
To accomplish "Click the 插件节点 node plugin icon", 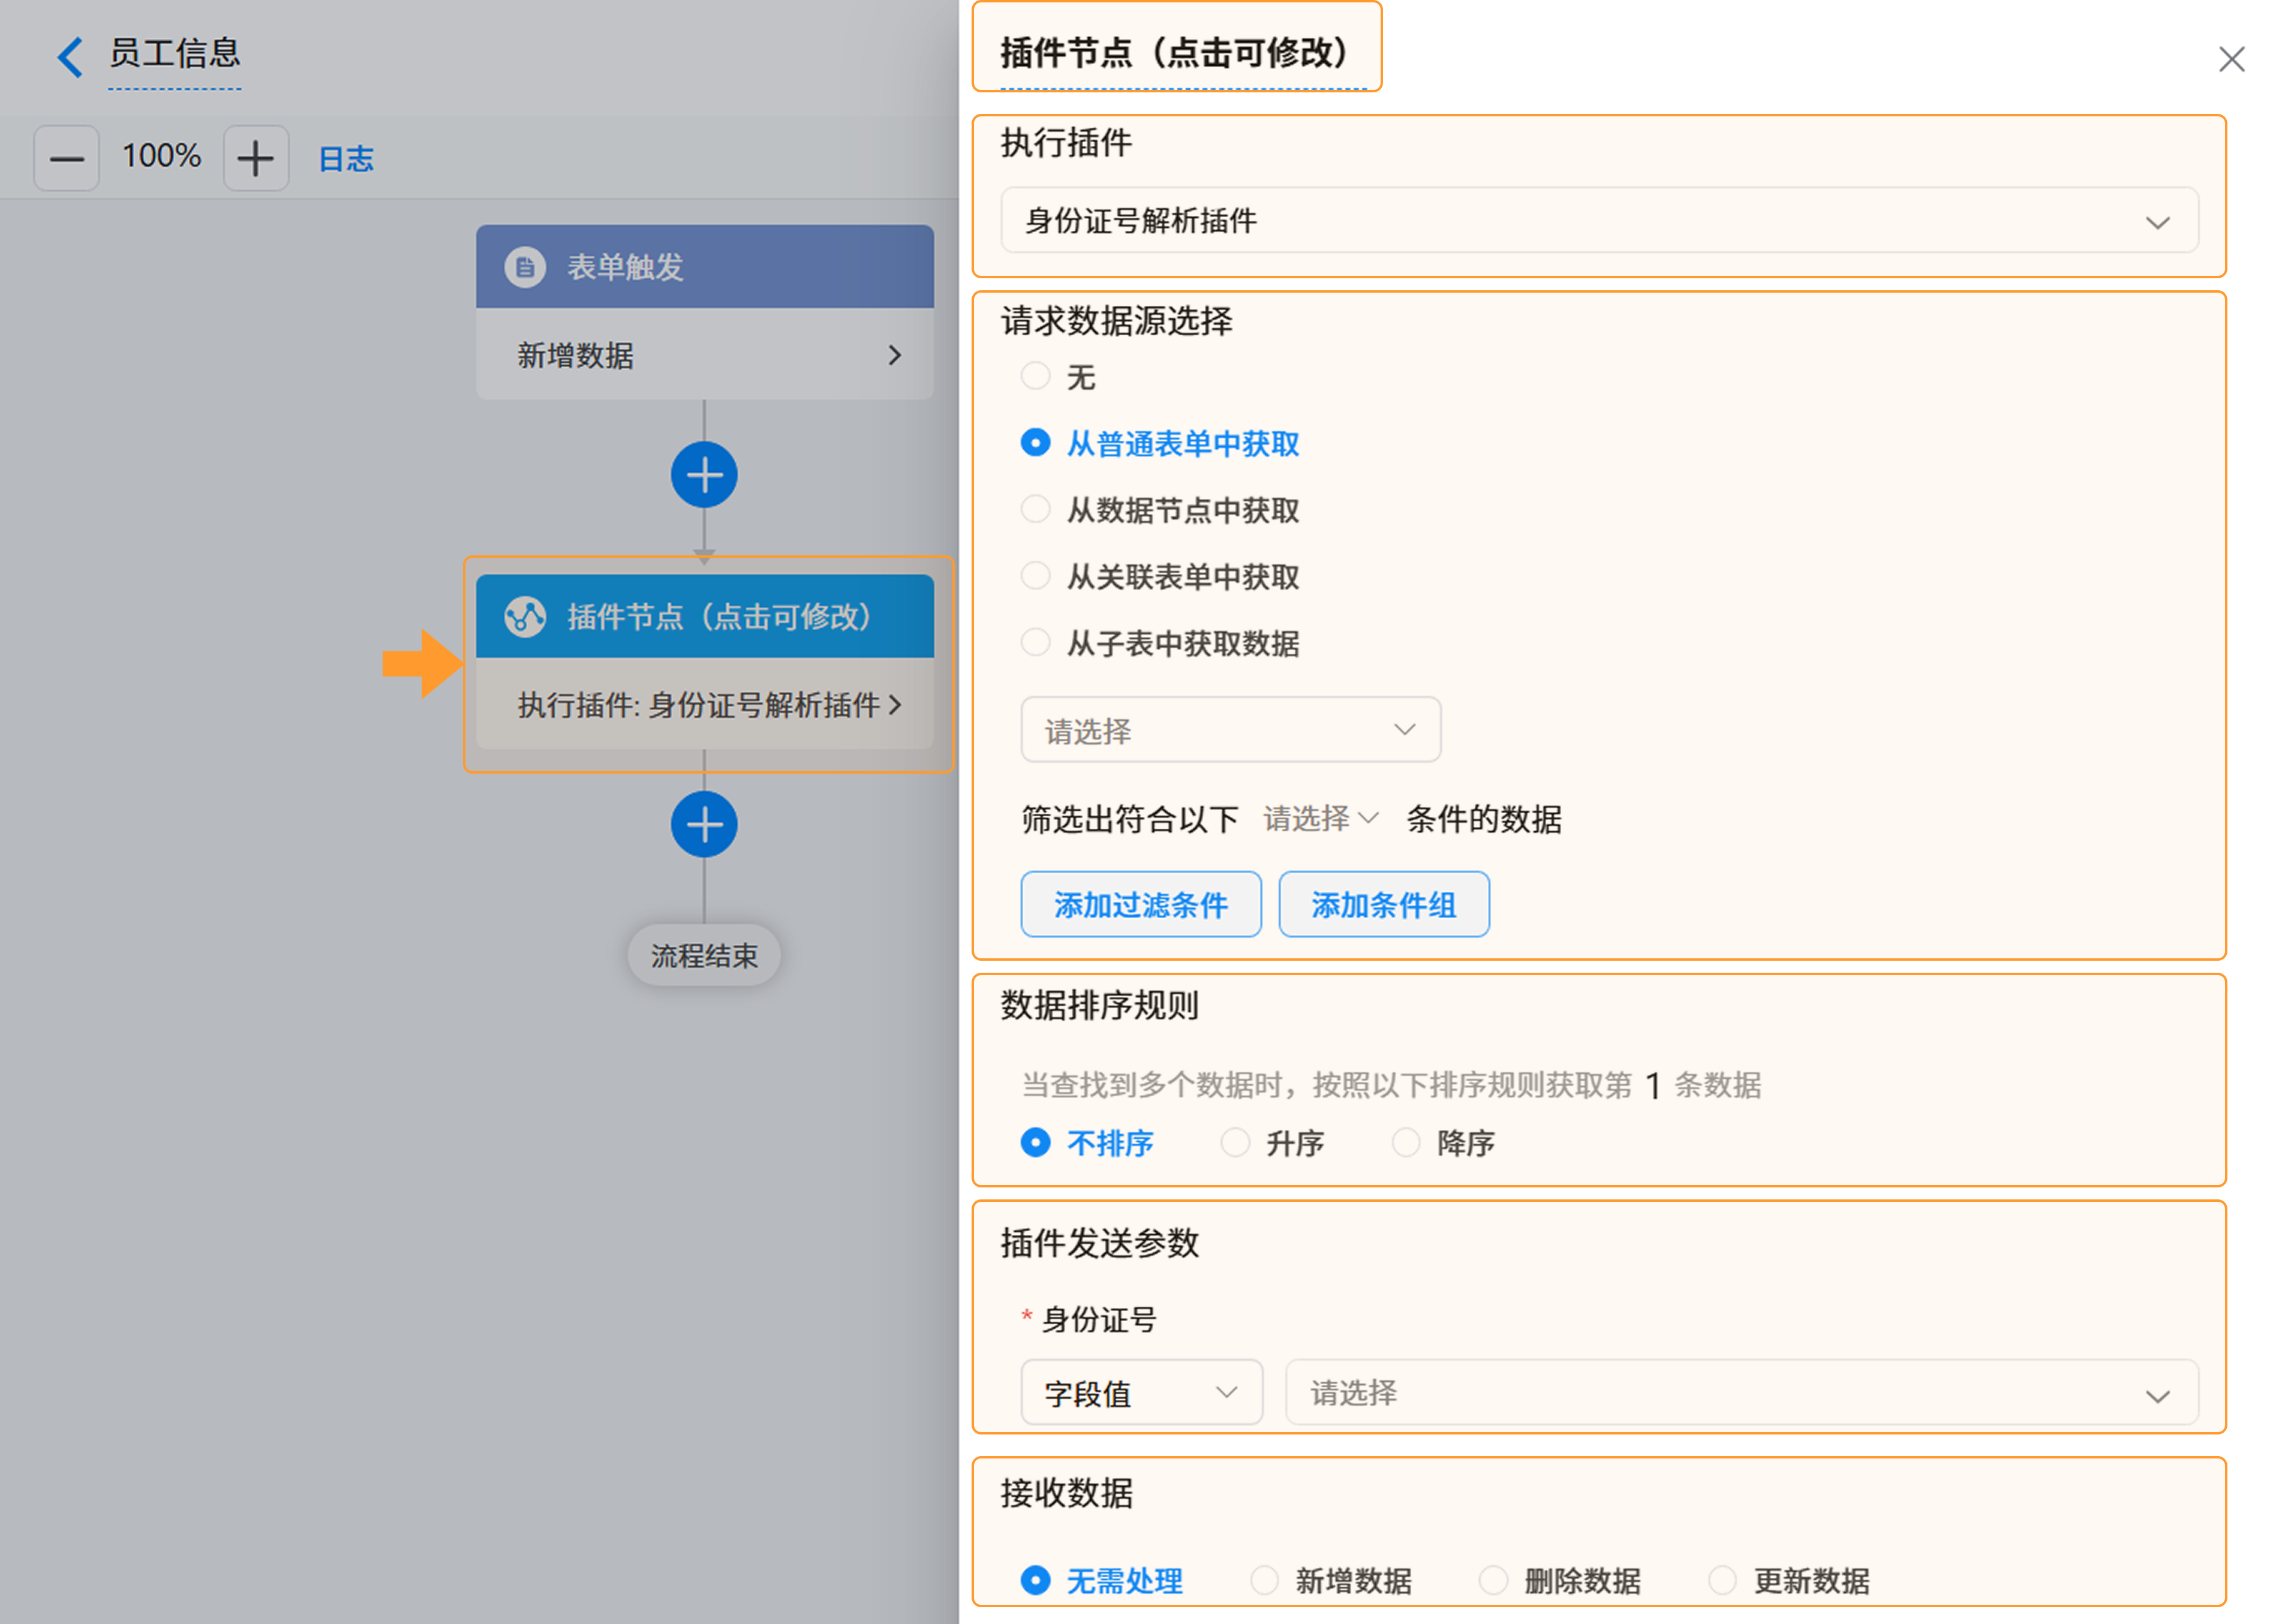I will point(524,617).
